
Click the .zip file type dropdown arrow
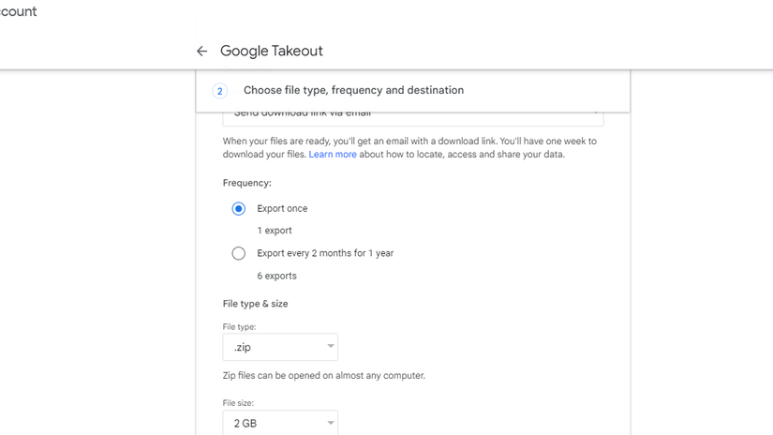330,347
